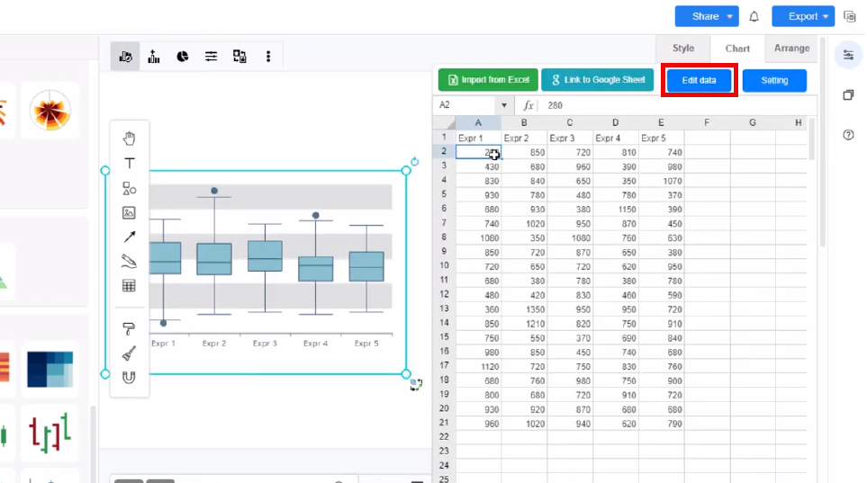Switch to the Arrange tab
This screenshot has height=483, width=867.
pyautogui.click(x=791, y=48)
